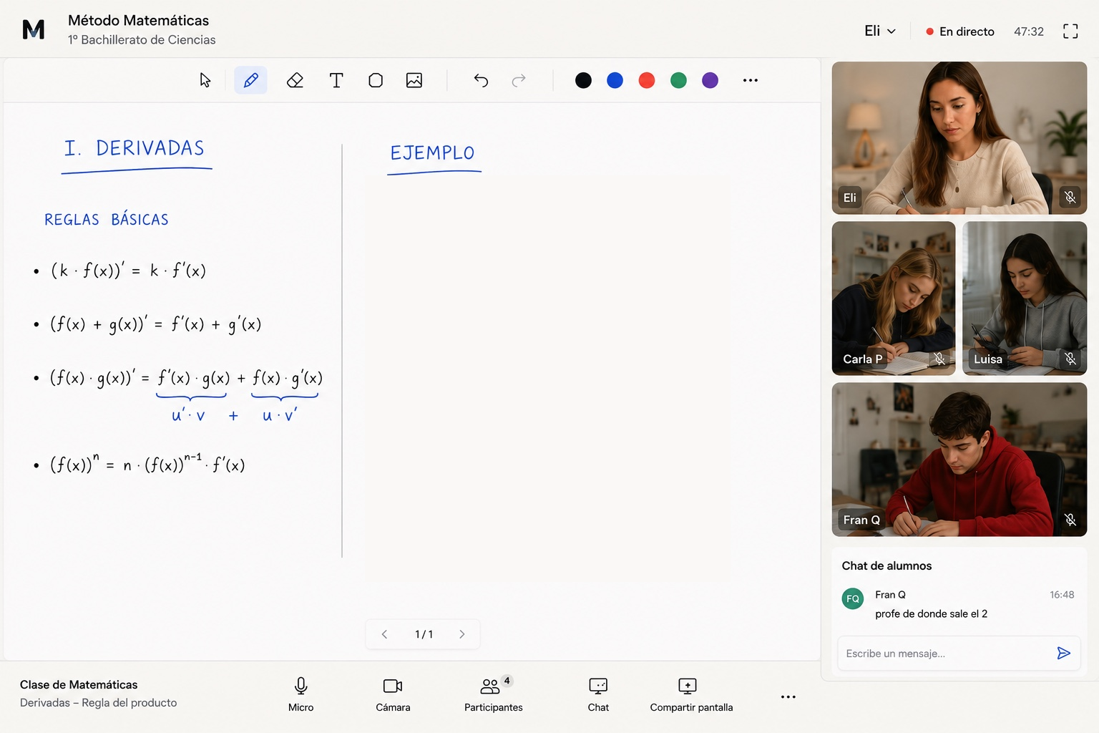The width and height of the screenshot is (1099, 733).
Task: Open more options in bottom bar
Action: (x=788, y=696)
